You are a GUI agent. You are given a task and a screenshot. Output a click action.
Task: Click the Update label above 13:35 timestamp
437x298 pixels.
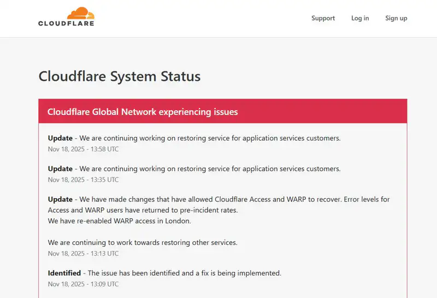pos(60,169)
